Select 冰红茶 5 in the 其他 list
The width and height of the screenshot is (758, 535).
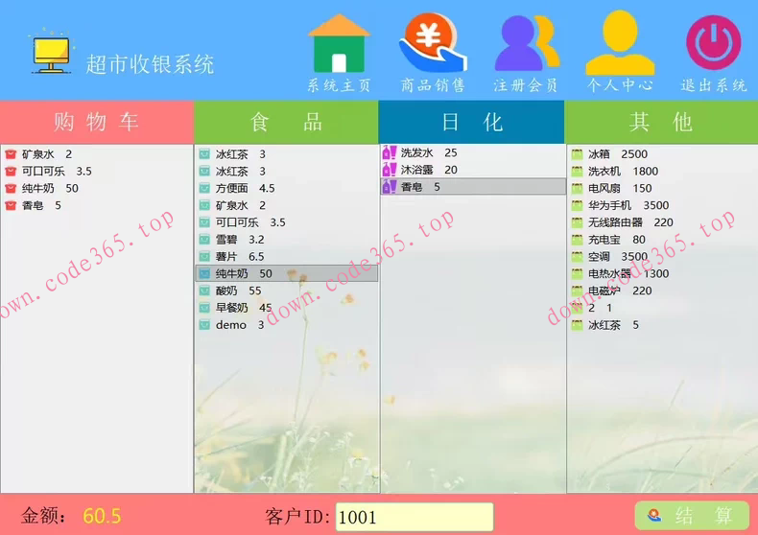point(662,325)
